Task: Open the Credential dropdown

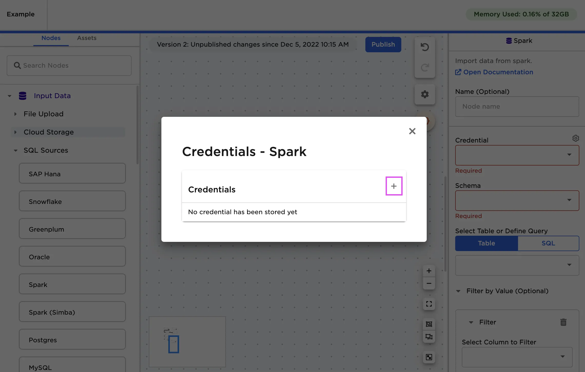Action: pyautogui.click(x=517, y=155)
